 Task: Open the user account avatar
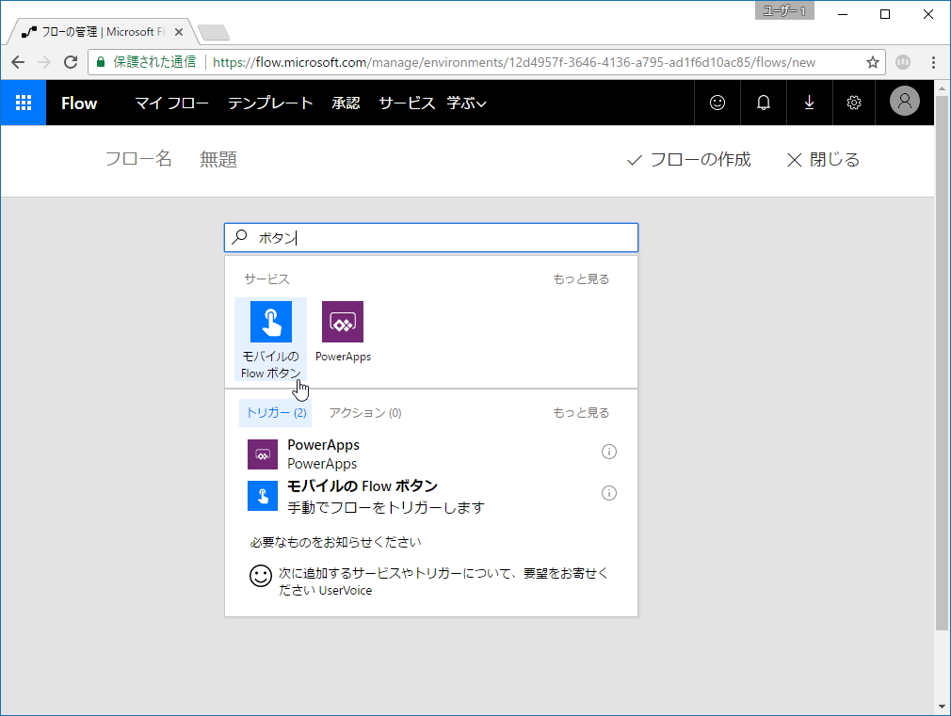pos(904,102)
